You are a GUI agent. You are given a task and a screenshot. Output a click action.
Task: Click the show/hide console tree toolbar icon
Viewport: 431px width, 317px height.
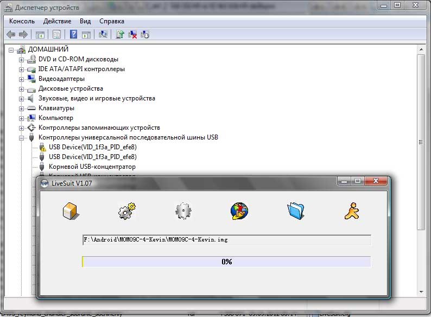tap(40, 35)
